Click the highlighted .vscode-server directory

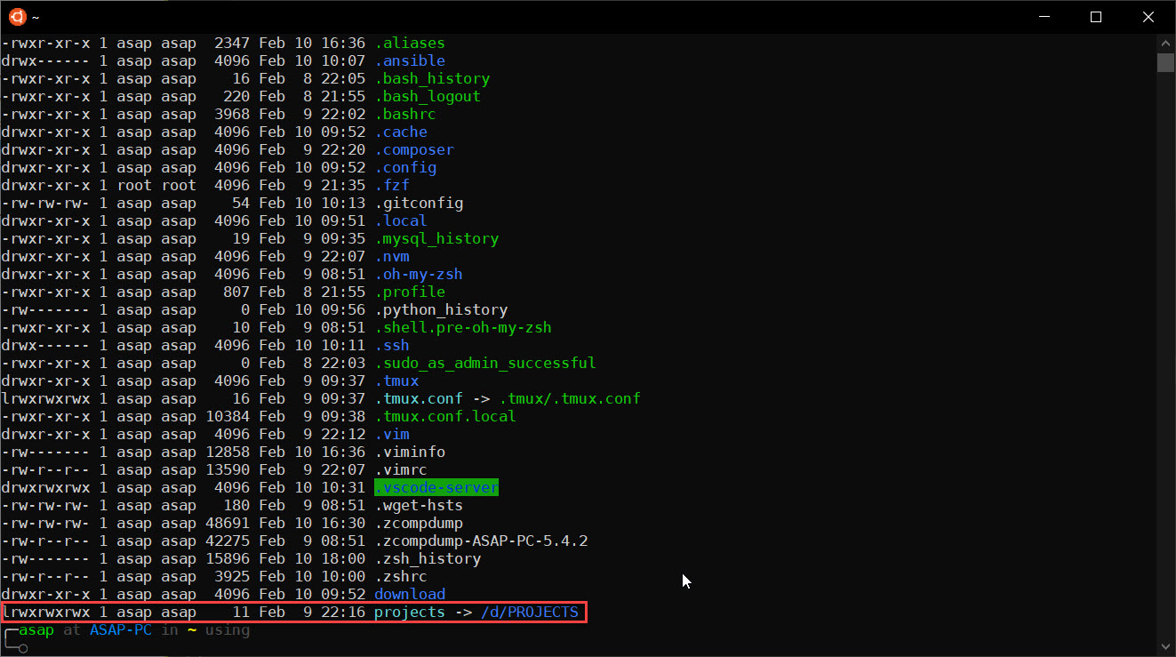point(436,487)
